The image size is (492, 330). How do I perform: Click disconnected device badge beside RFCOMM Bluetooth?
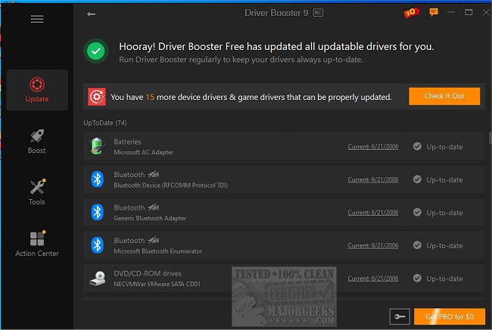(x=154, y=174)
